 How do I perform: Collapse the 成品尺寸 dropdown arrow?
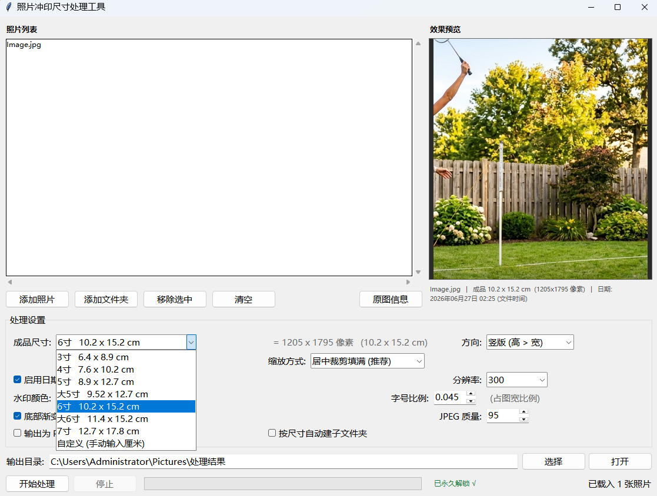pos(191,343)
